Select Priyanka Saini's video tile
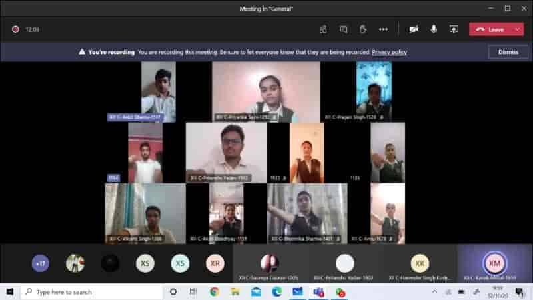The height and width of the screenshot is (300, 533). [x=265, y=92]
